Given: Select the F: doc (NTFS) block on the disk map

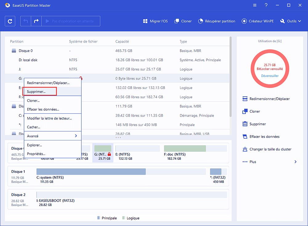Looking at the screenshot, I should click(x=195, y=153).
